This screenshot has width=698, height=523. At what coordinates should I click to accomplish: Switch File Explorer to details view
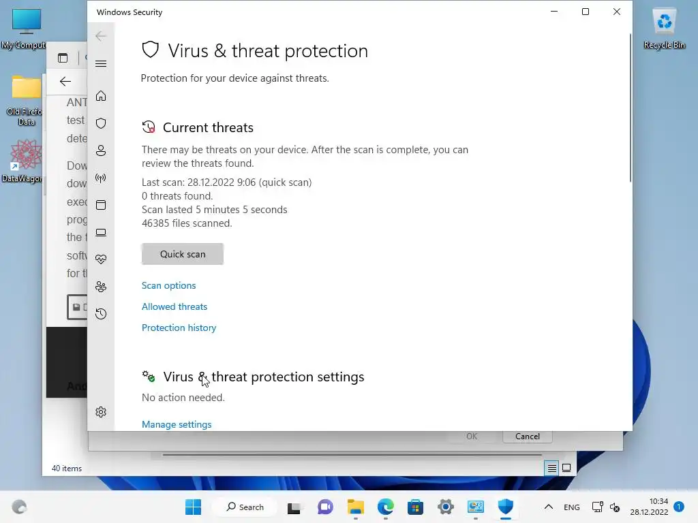pos(551,468)
